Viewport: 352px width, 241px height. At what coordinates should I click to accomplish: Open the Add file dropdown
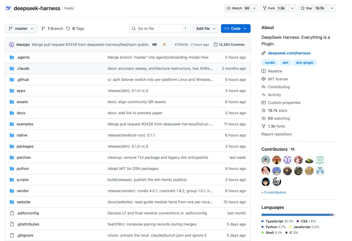206,29
